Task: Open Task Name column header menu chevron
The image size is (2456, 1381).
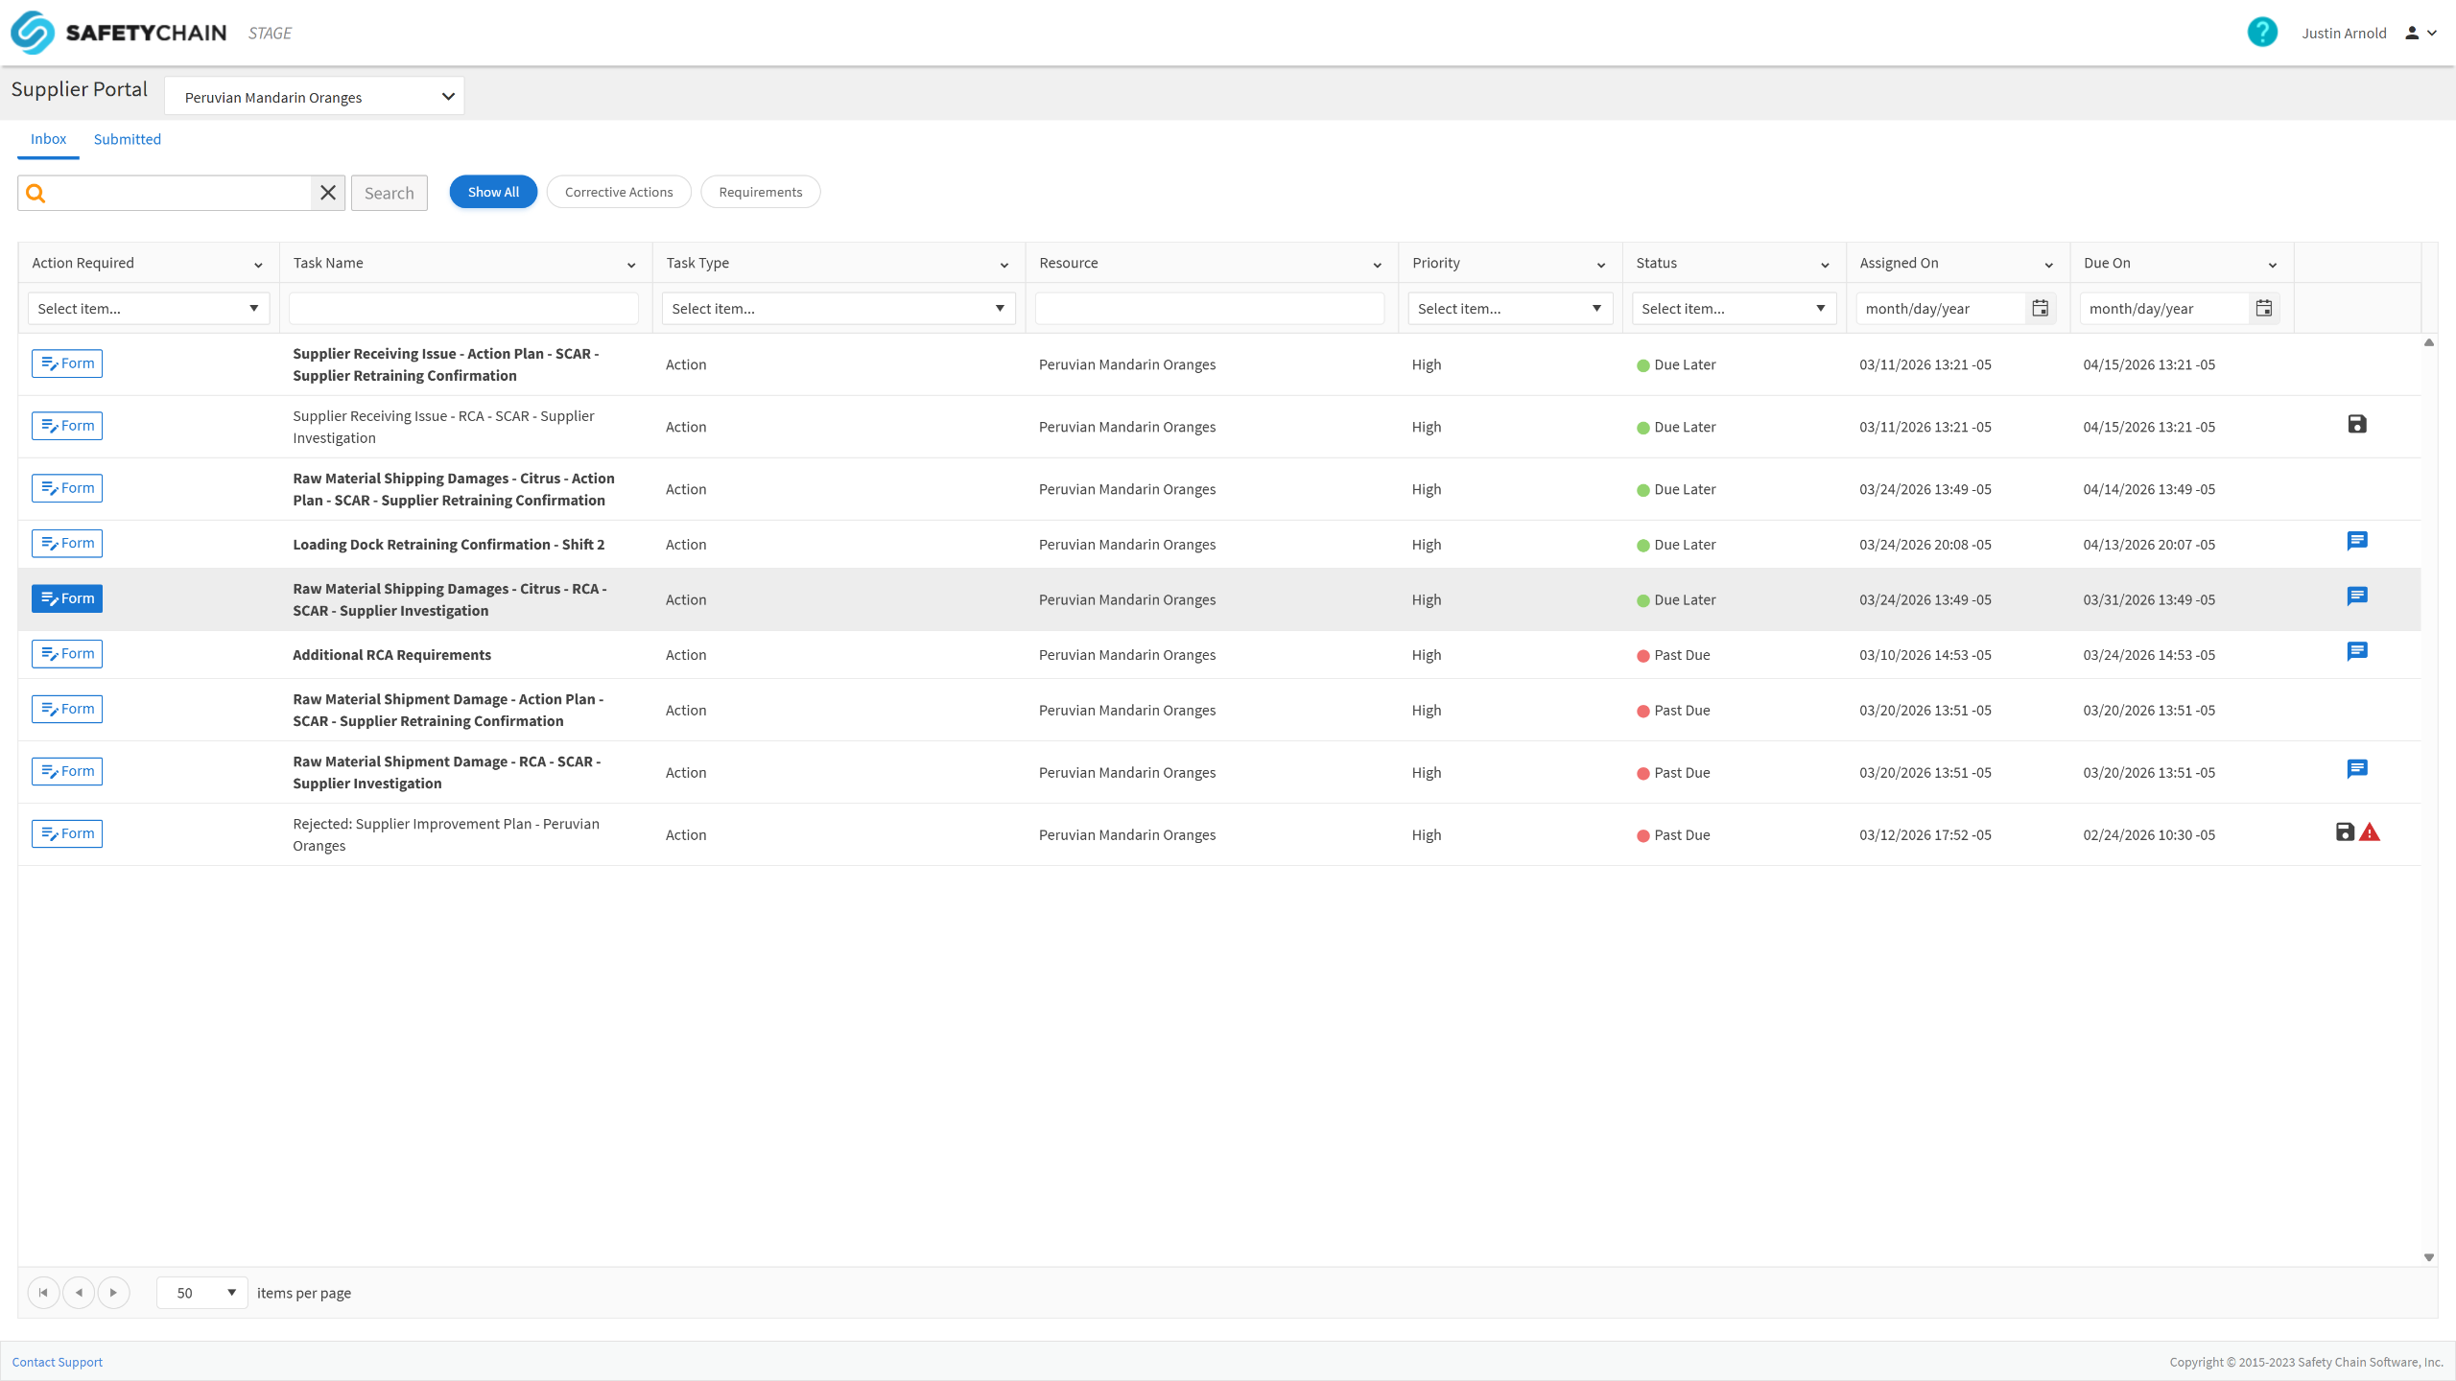Action: pyautogui.click(x=631, y=265)
